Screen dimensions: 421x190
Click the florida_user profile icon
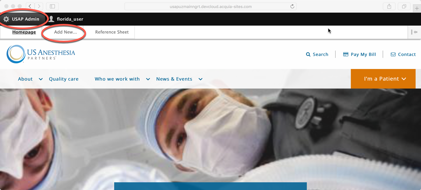pos(52,19)
